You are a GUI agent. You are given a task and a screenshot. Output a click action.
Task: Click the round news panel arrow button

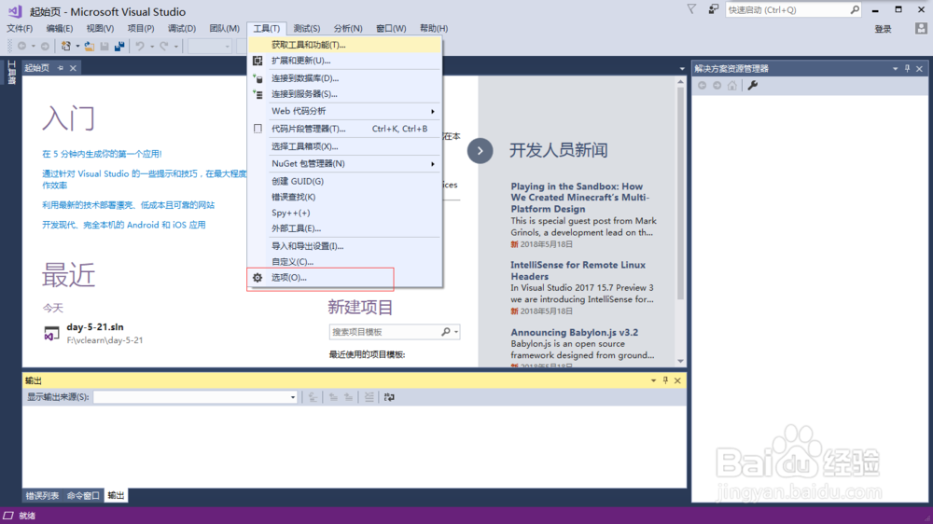480,150
